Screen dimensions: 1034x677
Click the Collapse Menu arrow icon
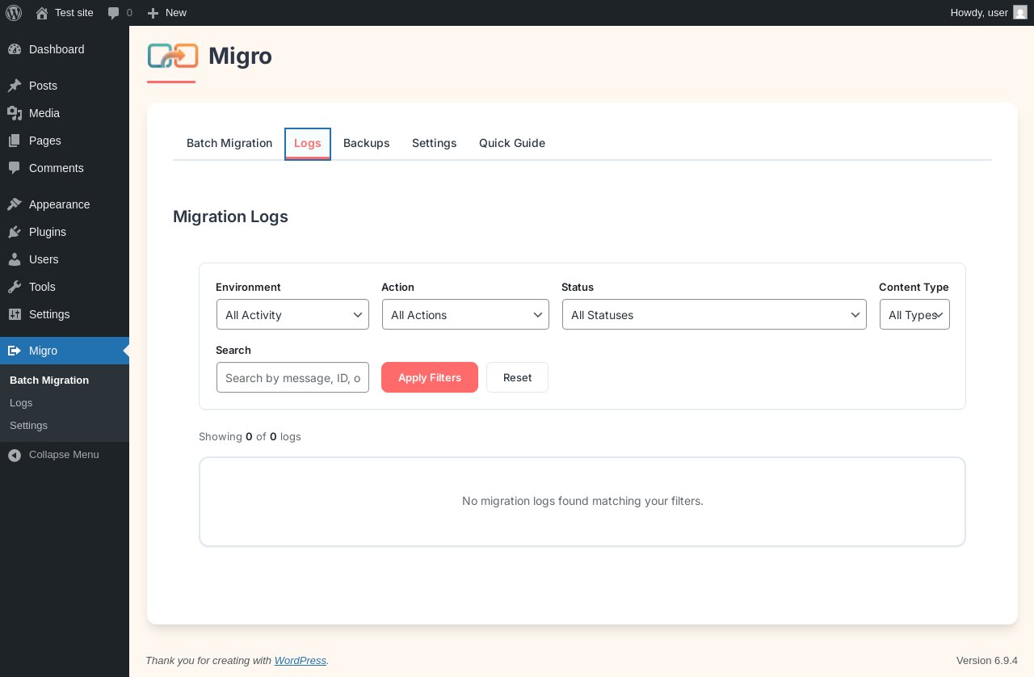(15, 455)
